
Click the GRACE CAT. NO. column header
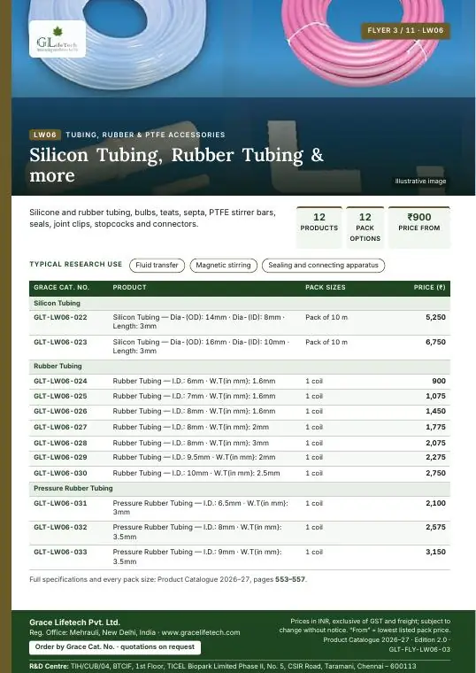point(61,288)
